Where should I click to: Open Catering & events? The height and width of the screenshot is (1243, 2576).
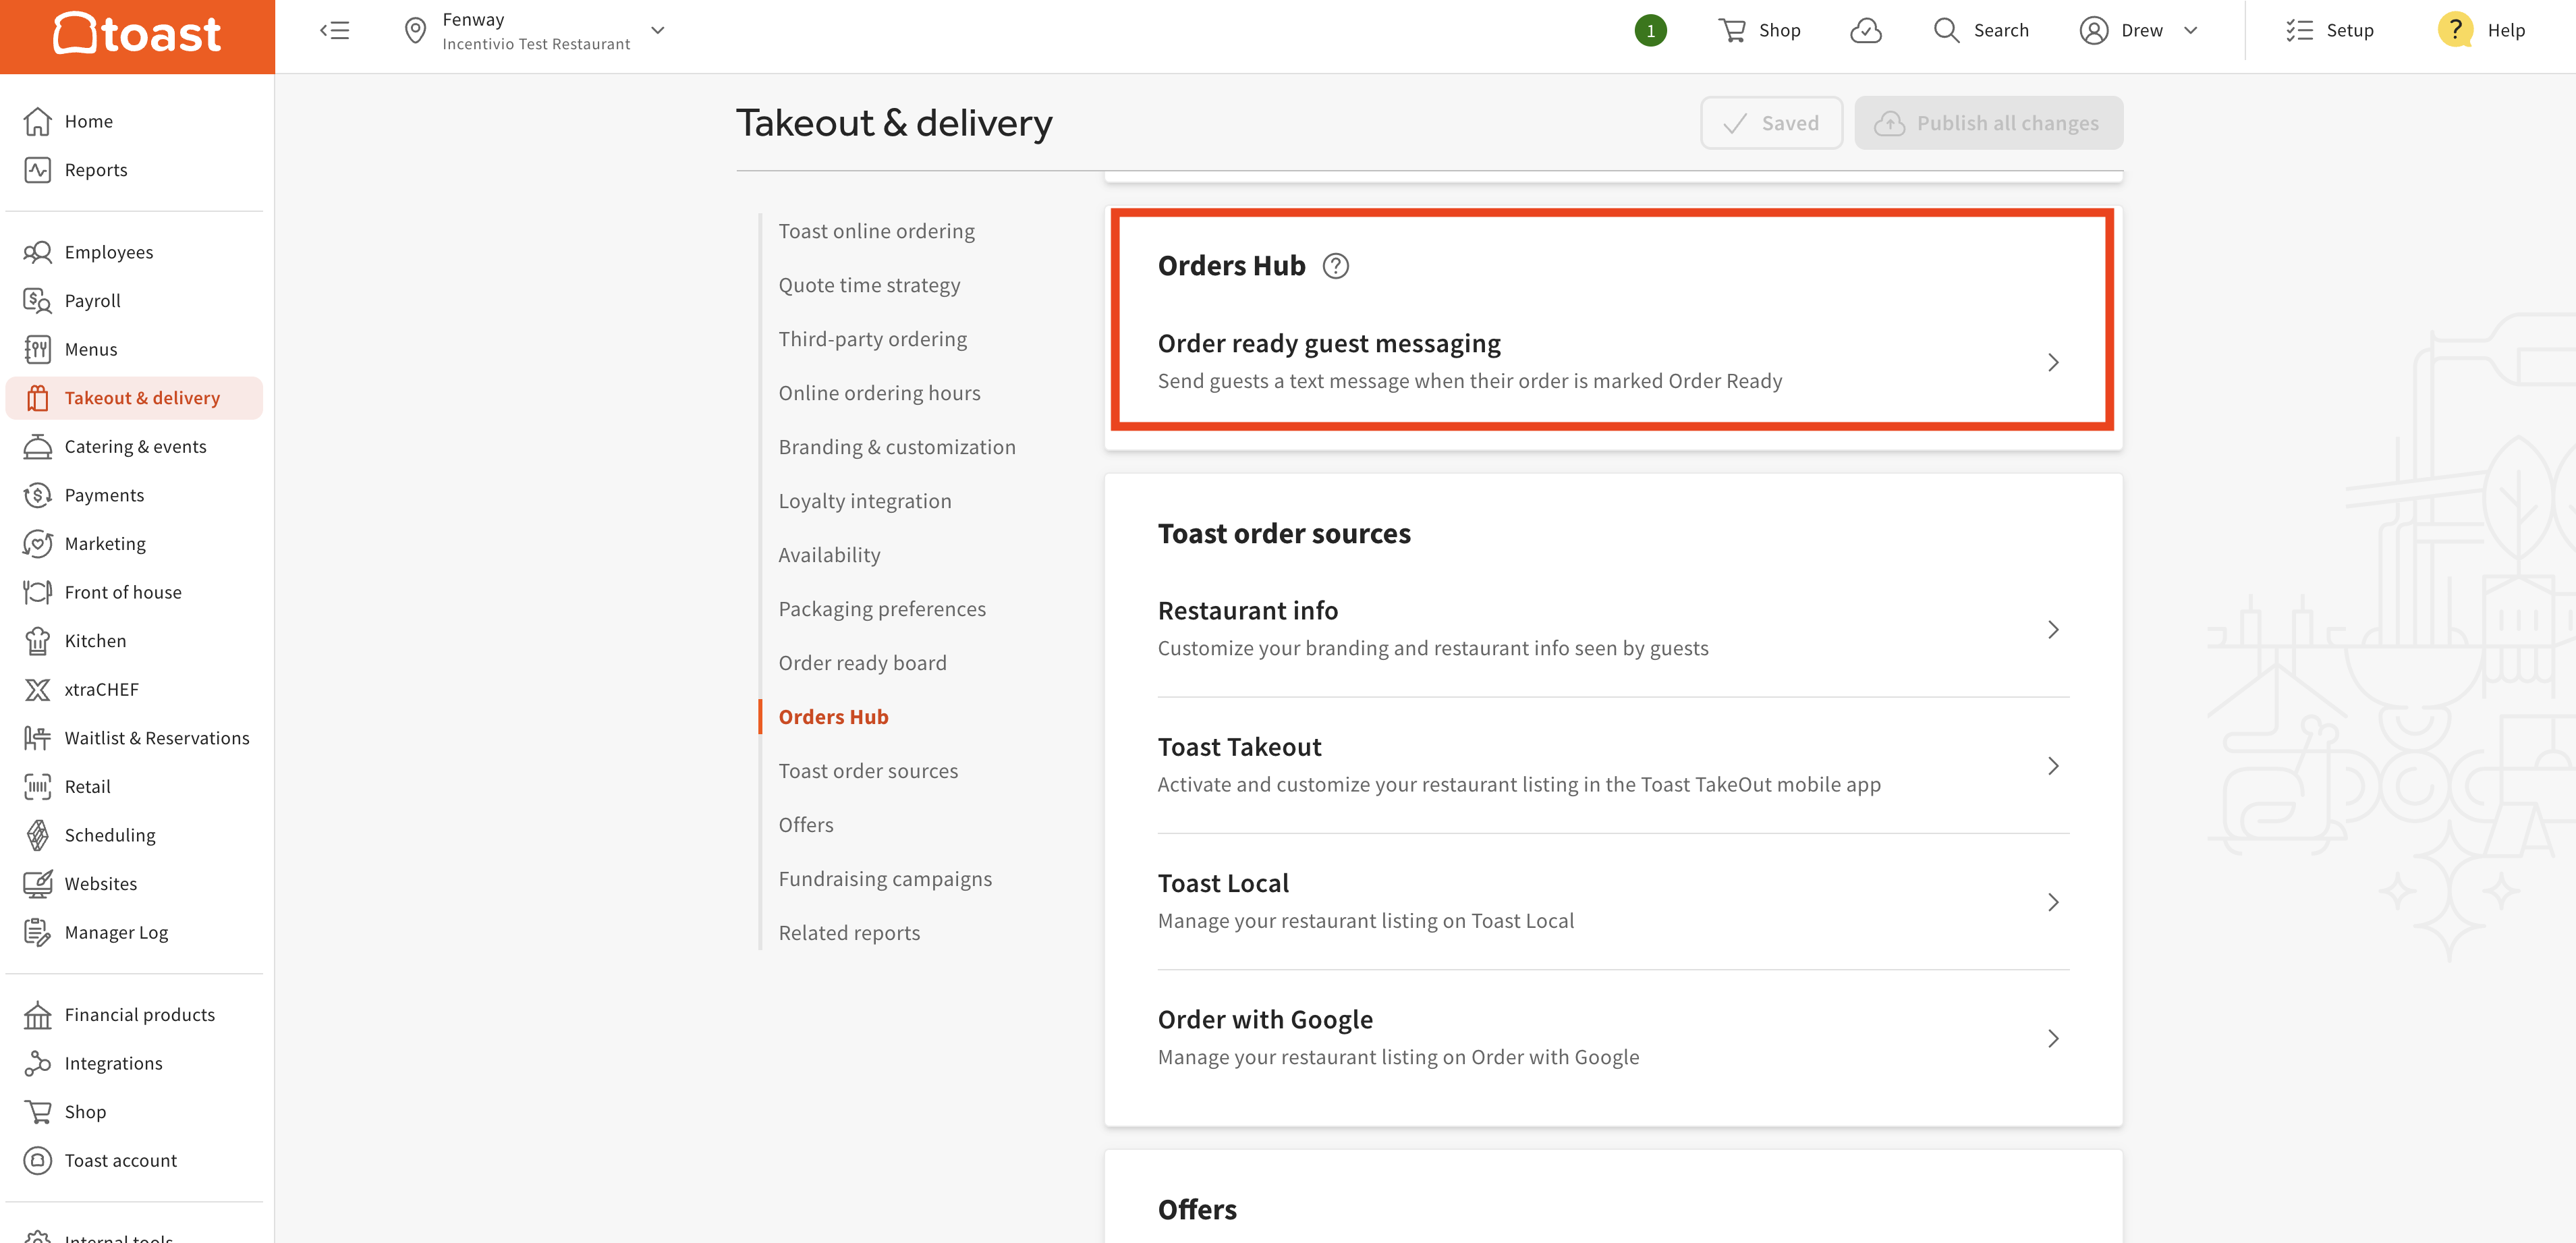(x=134, y=447)
